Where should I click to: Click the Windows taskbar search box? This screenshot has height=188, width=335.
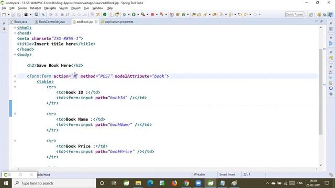(x=54, y=183)
